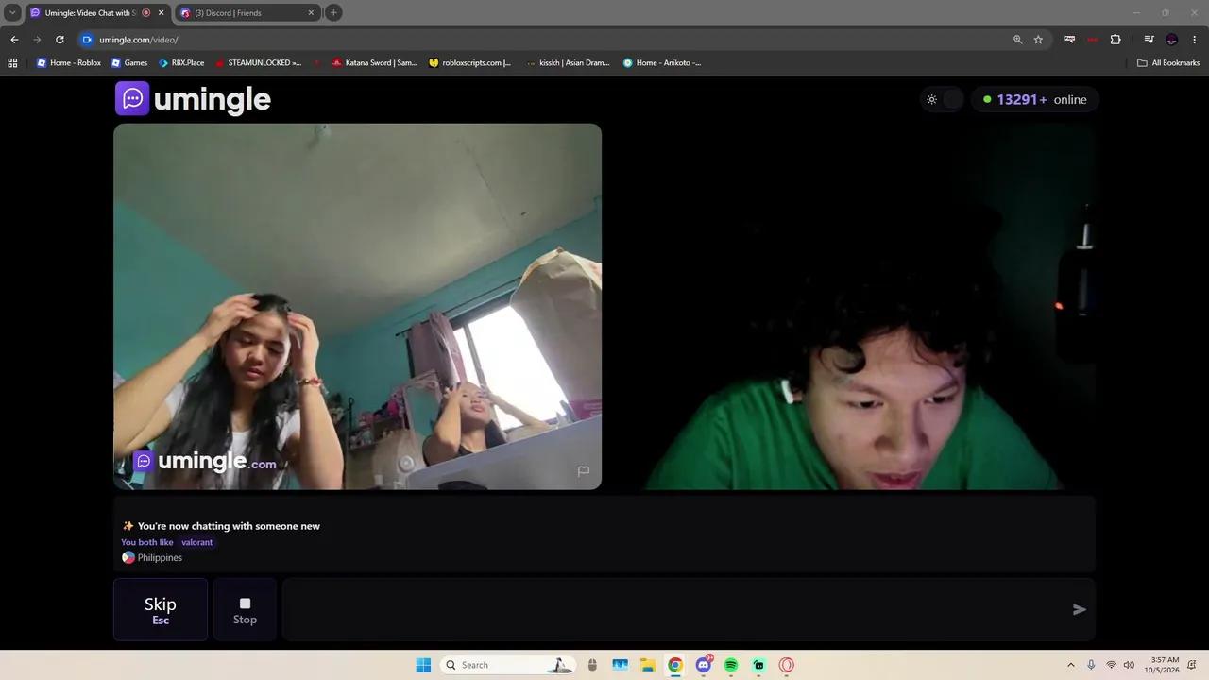This screenshot has height=680, width=1209.
Task: Toggle the light/dark theme switch
Action: pyautogui.click(x=943, y=99)
